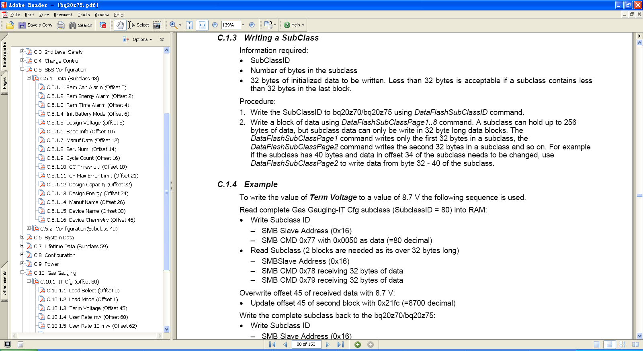Screen dimensions: 643x351
Task: Open the bookmarks Options dropdown
Action: click(x=142, y=39)
